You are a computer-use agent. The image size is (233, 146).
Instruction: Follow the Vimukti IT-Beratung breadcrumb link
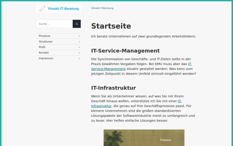point(102,8)
